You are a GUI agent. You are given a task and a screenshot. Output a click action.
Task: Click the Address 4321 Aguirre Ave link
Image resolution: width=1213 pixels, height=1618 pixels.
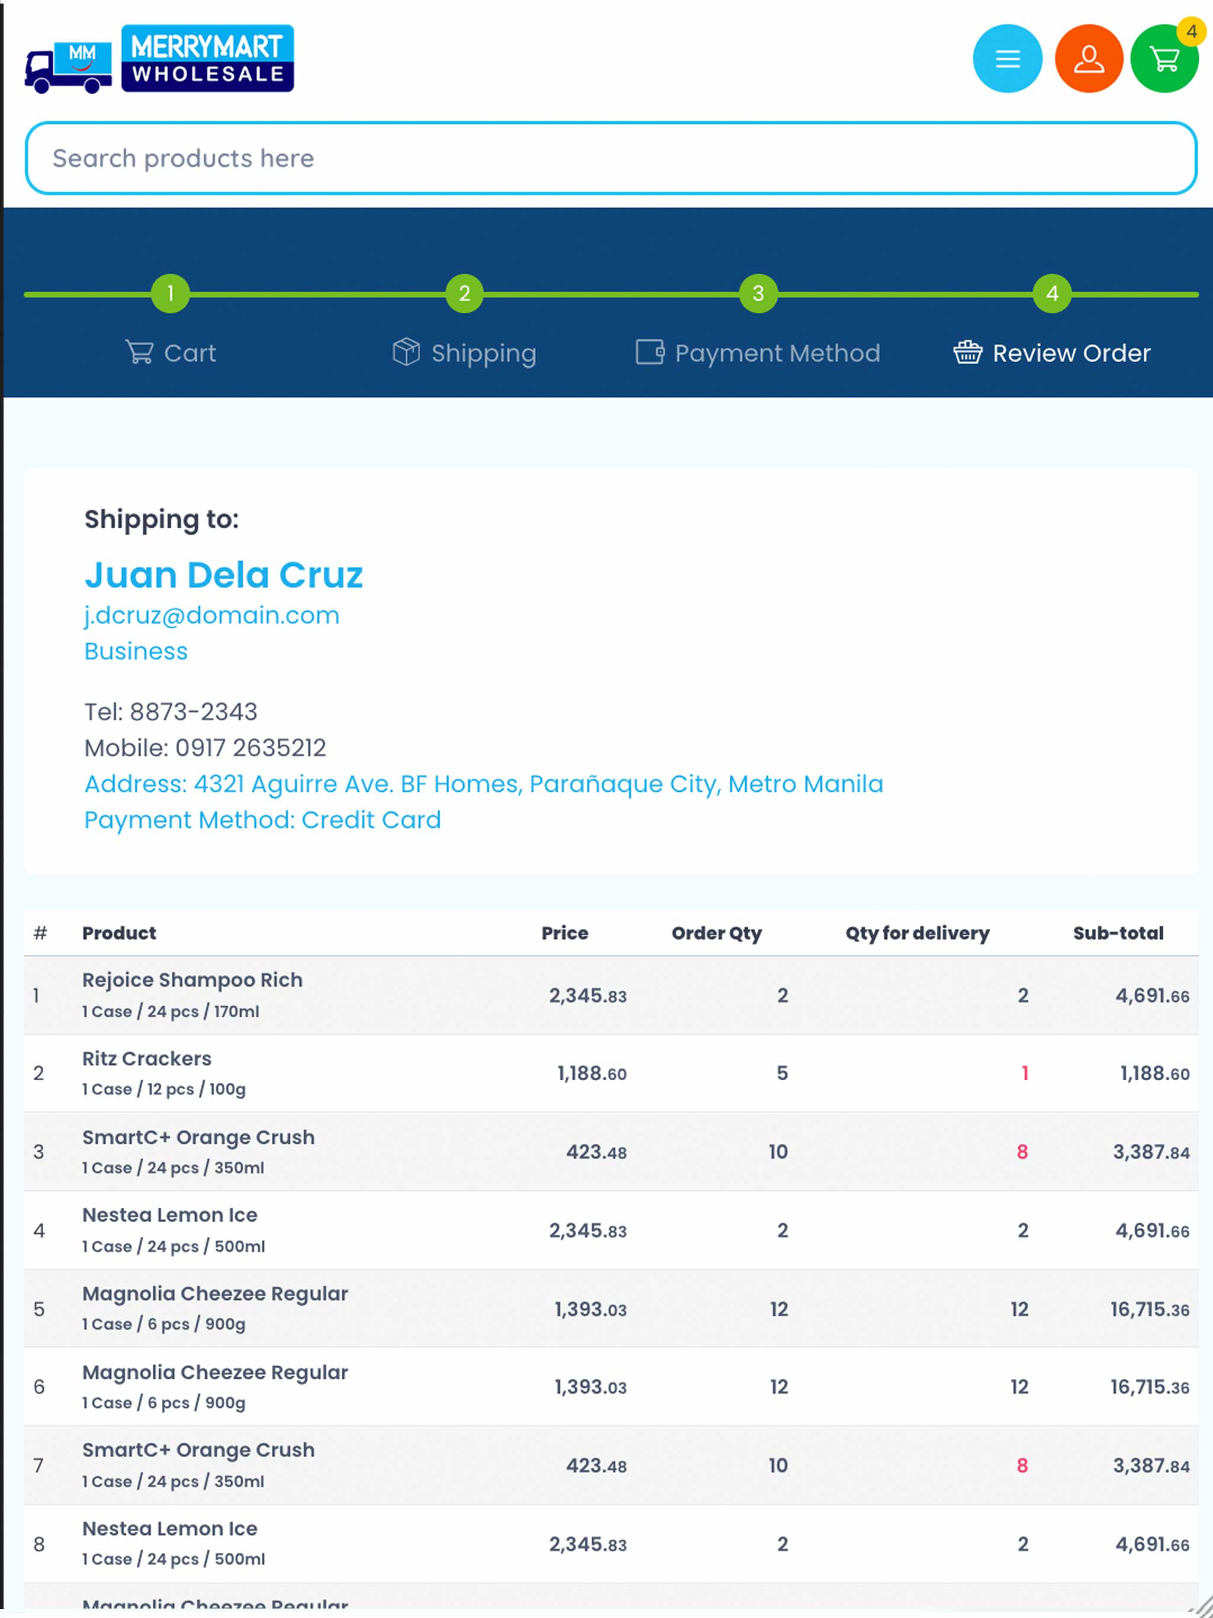(x=483, y=784)
